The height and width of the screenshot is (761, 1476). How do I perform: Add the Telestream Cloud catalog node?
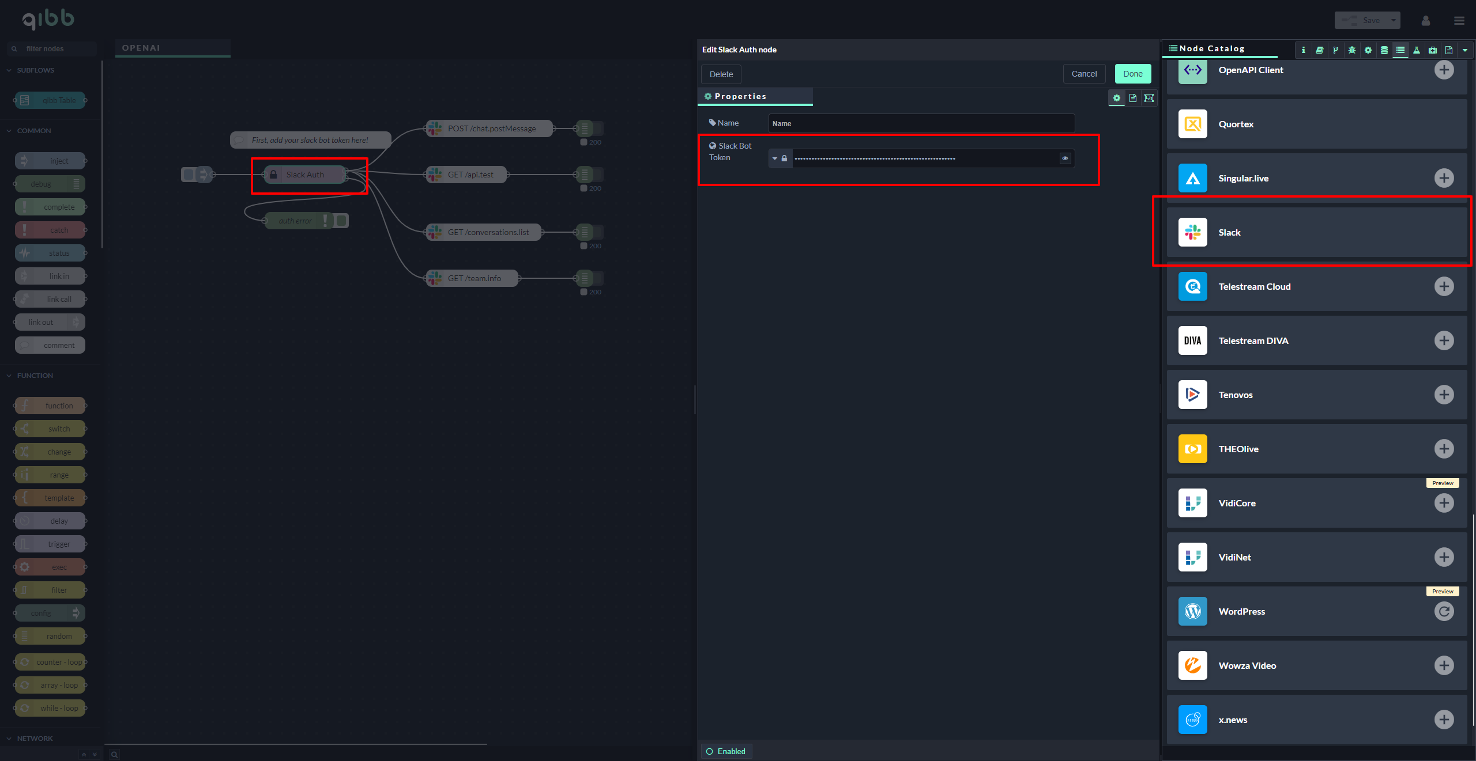1444,286
